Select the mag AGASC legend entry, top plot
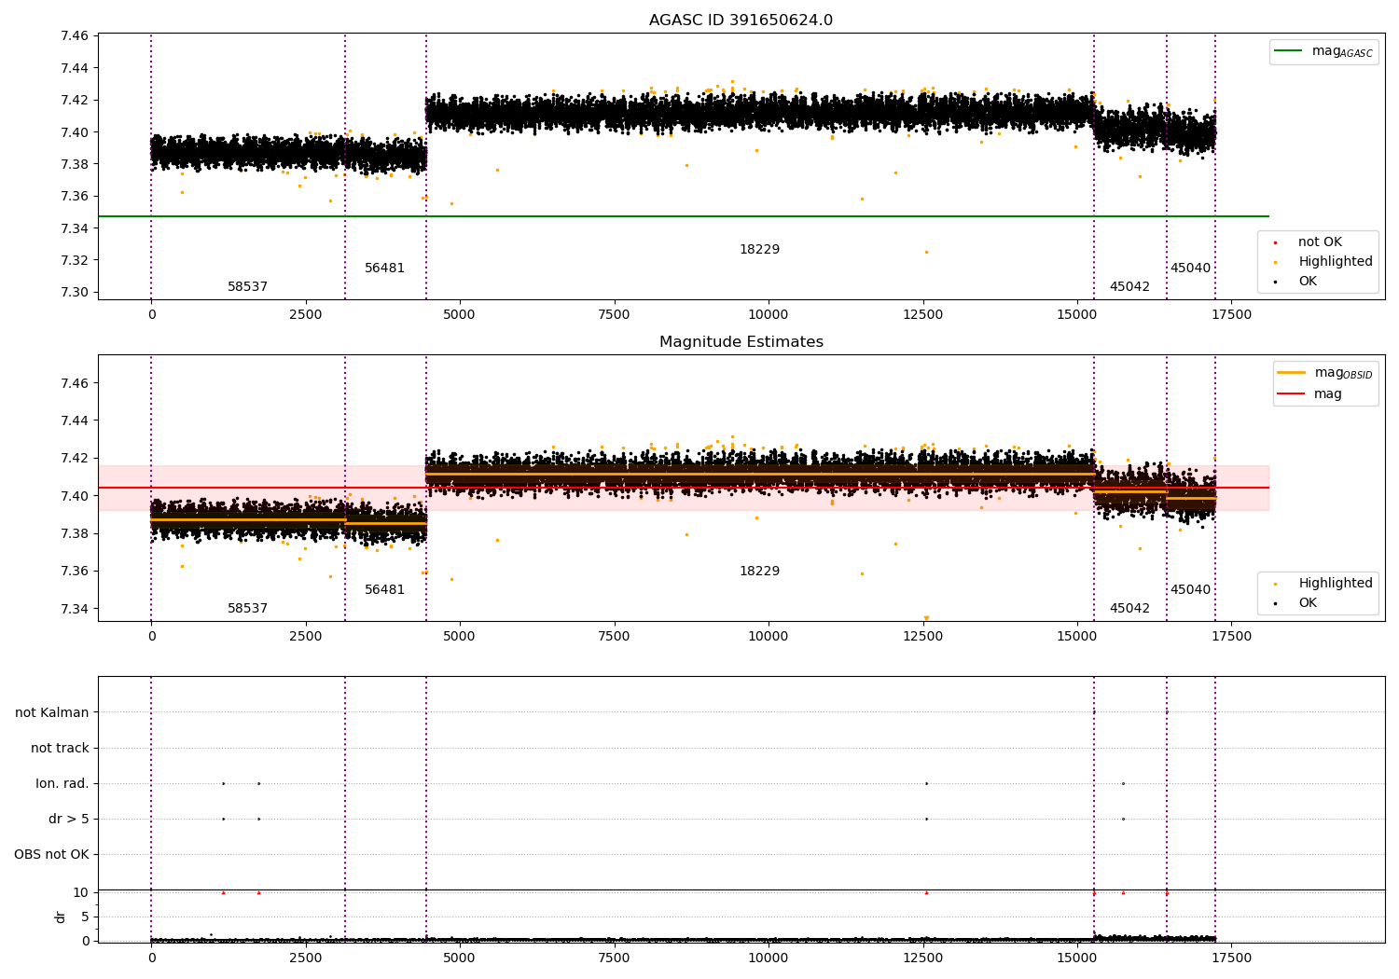1399x979 pixels. point(1323,51)
